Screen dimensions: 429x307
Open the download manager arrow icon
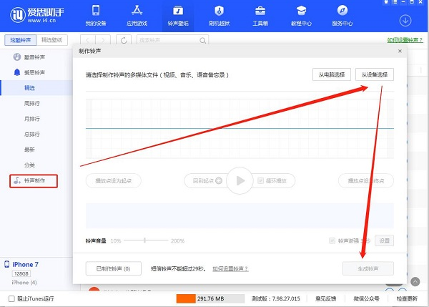405,21
